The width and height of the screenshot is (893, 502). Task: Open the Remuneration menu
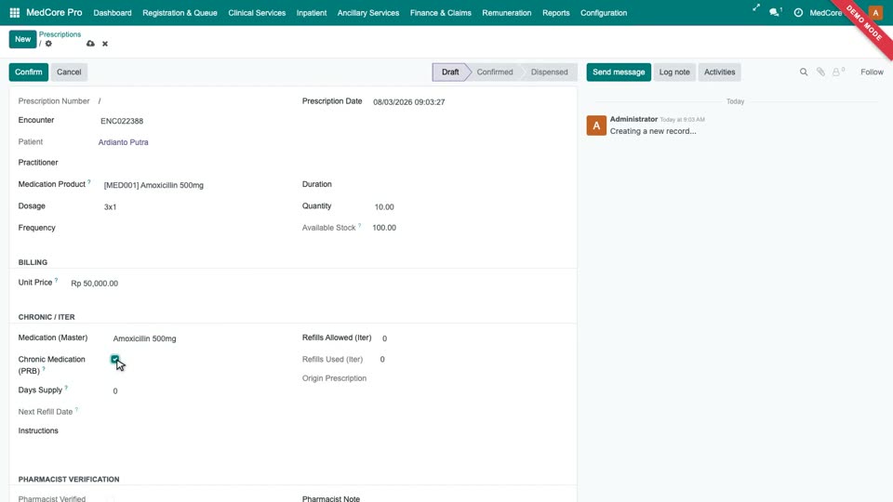click(x=507, y=12)
